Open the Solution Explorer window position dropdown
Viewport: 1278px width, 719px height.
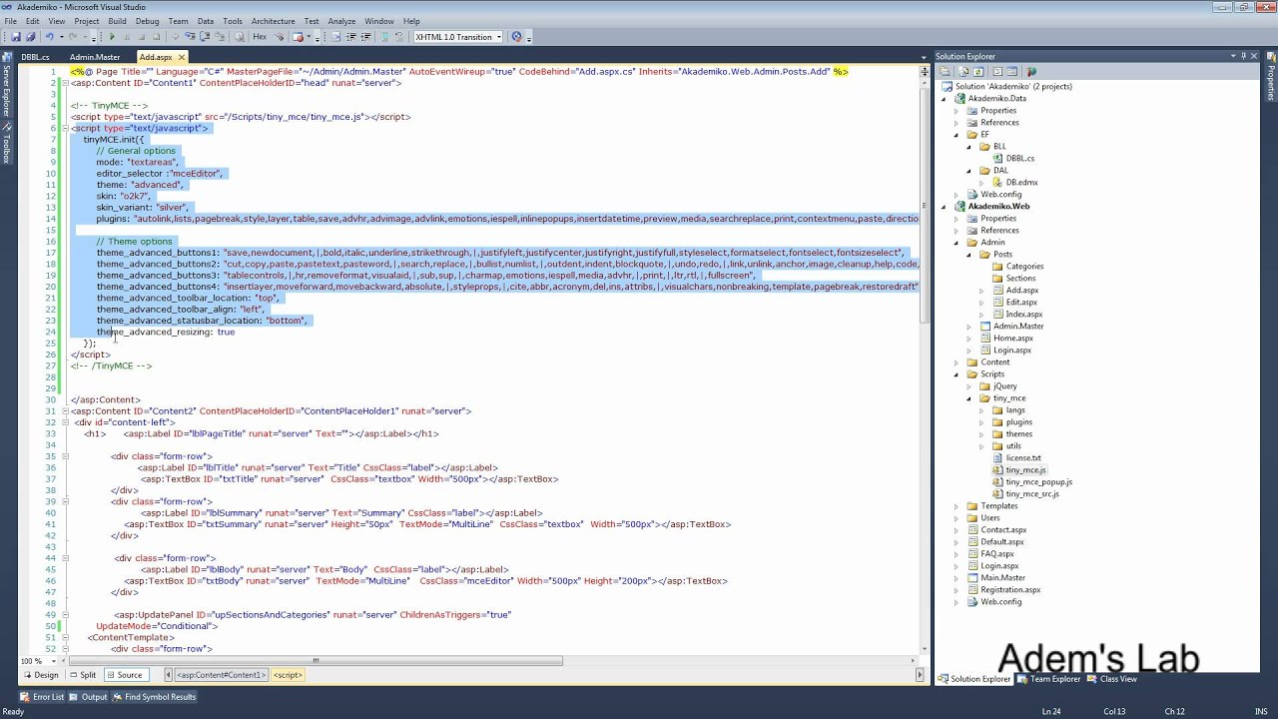1232,57
